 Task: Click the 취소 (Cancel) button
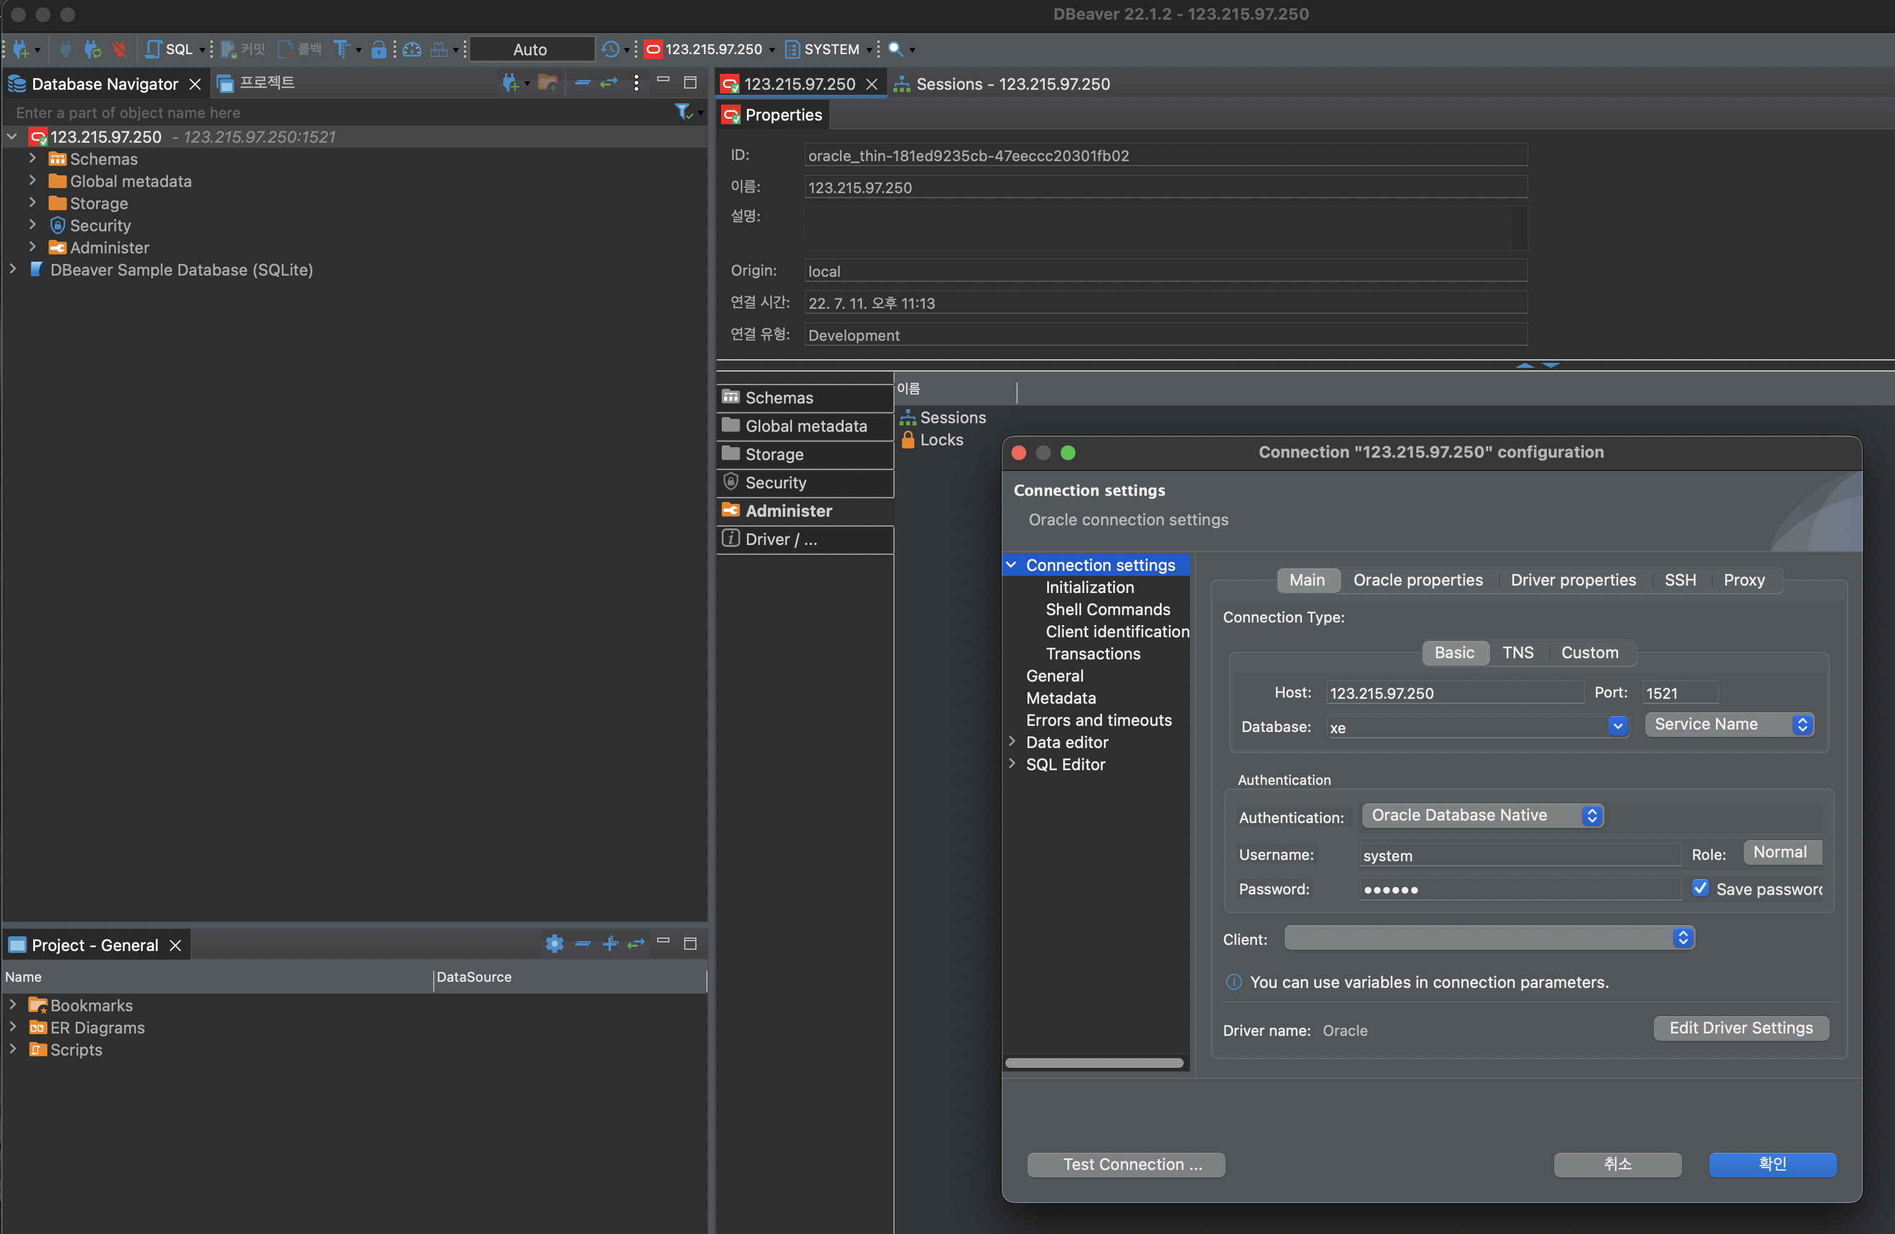1618,1164
